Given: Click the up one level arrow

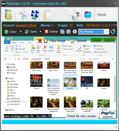Looking at the screenshot, I should click(x=16, y=59).
